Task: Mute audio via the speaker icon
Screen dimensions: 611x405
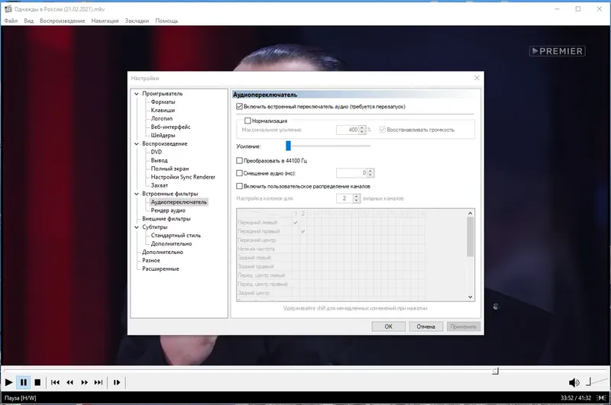Action: 574,382
